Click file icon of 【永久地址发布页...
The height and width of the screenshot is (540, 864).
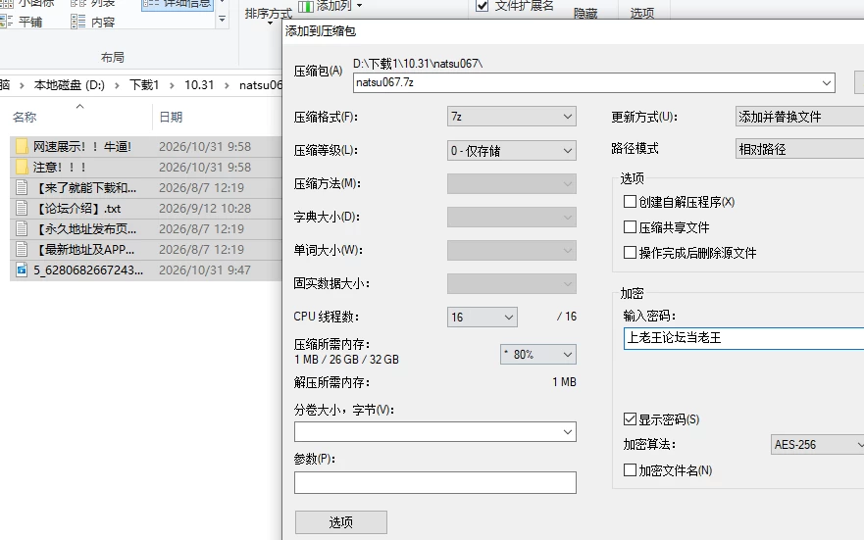tap(22, 228)
